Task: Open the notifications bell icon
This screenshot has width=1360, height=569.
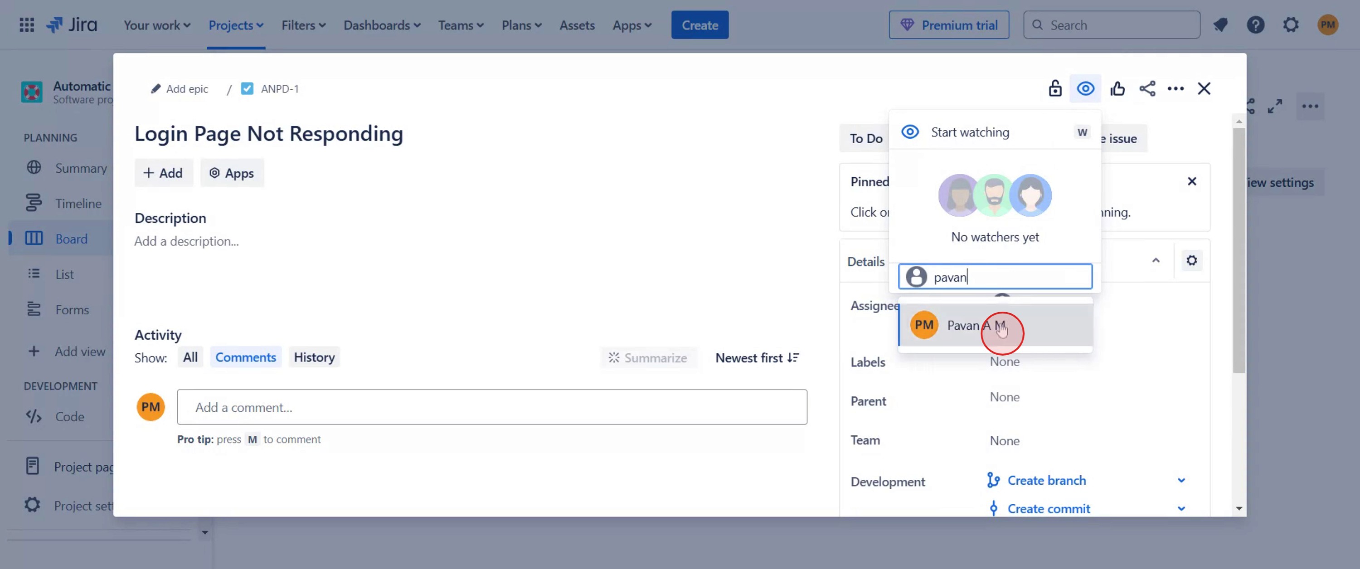Action: pyautogui.click(x=1220, y=25)
